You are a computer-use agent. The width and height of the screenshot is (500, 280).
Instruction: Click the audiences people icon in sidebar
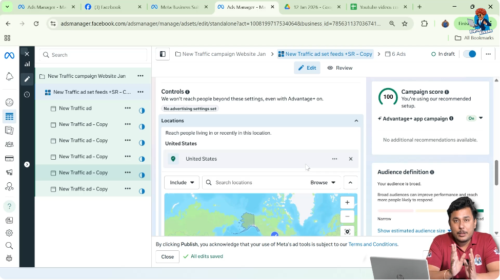coord(9,144)
